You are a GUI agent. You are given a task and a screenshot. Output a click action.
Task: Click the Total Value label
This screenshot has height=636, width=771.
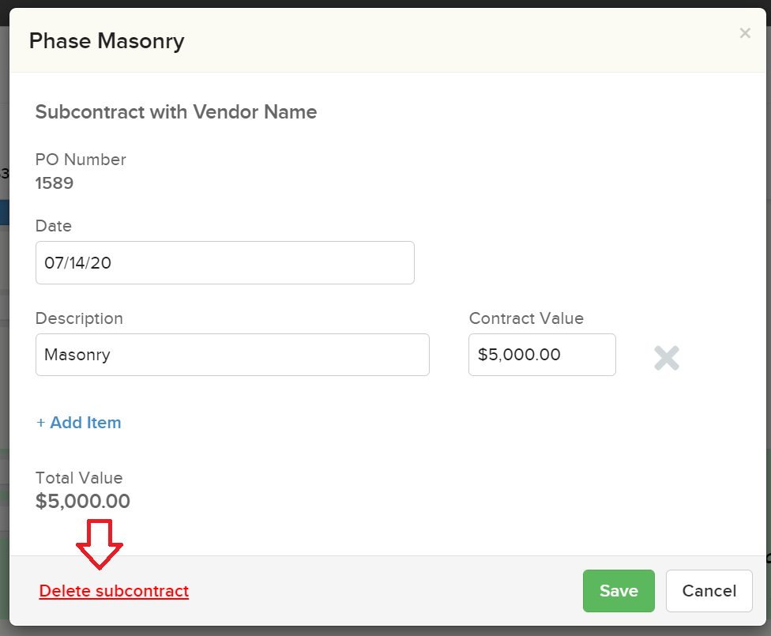(79, 478)
